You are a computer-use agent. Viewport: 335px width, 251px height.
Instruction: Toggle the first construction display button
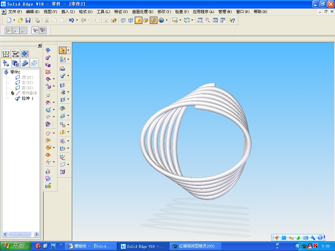coord(35,30)
